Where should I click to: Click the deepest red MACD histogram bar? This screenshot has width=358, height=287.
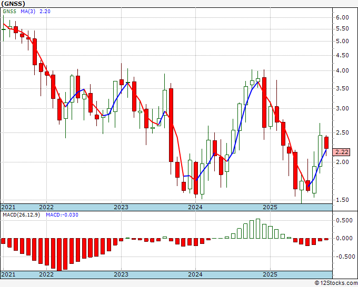coord(59,254)
